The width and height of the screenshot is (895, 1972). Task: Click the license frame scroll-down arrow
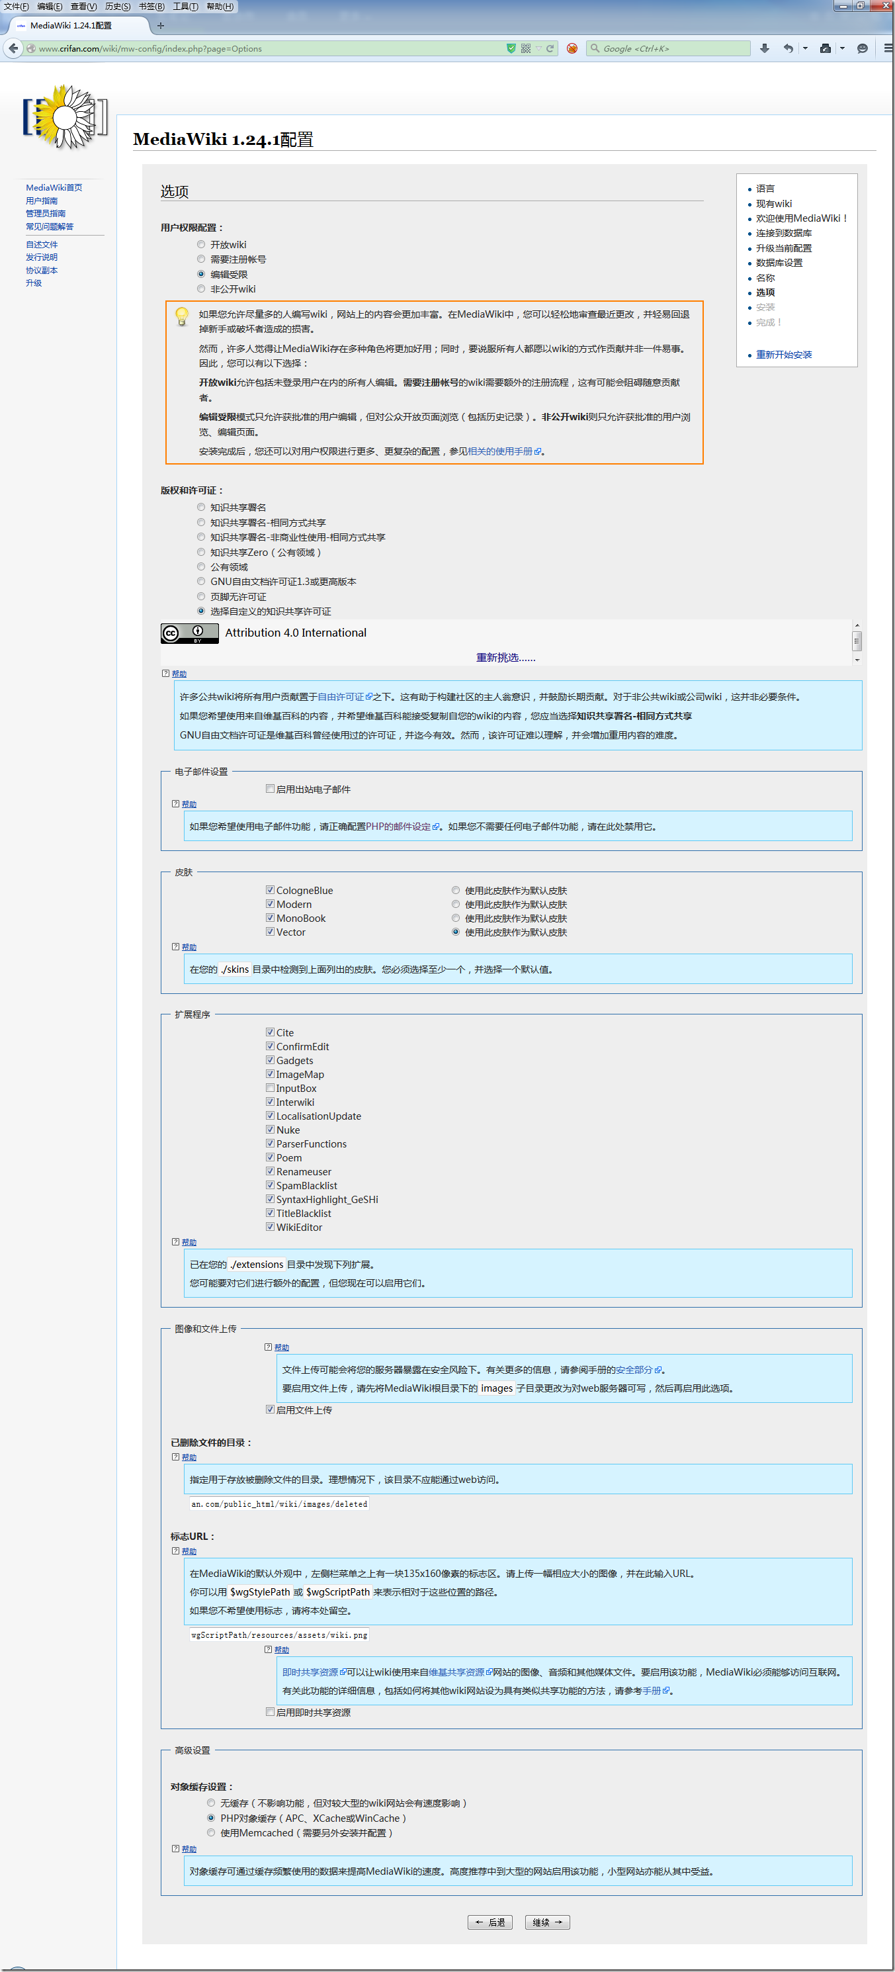click(857, 660)
